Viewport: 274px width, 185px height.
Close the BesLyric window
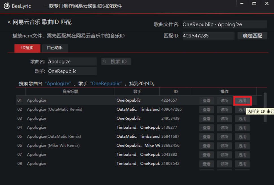coord(267,4)
